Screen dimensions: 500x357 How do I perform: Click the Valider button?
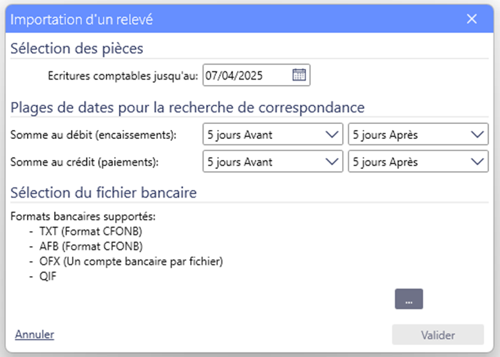tap(438, 335)
